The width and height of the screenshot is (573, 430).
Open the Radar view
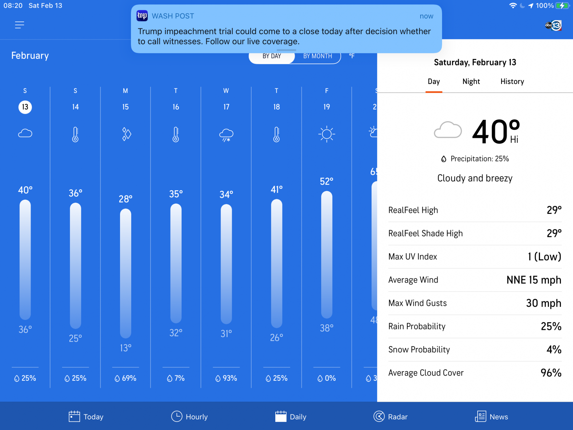(x=390, y=417)
